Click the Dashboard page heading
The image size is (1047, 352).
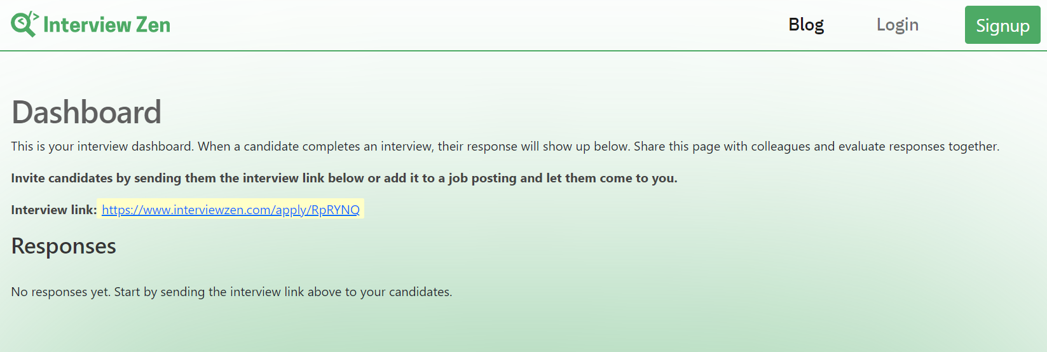[86, 112]
